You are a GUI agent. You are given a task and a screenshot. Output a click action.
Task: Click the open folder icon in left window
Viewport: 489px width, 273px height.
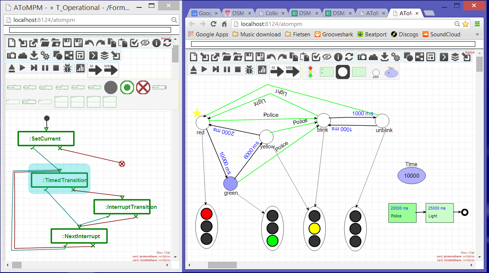click(45, 43)
